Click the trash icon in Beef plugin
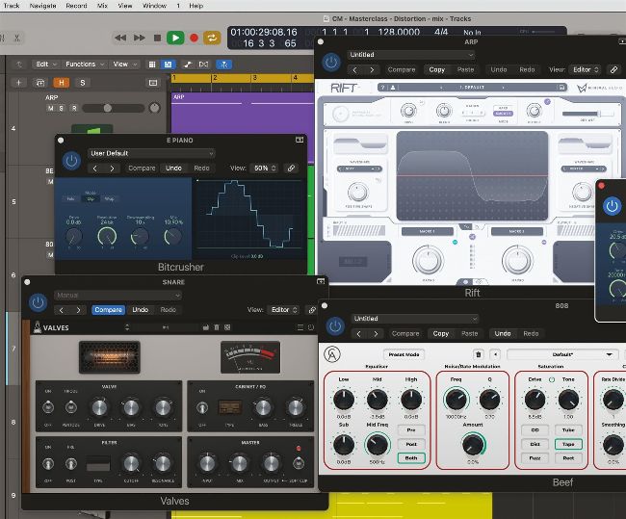 coord(479,354)
